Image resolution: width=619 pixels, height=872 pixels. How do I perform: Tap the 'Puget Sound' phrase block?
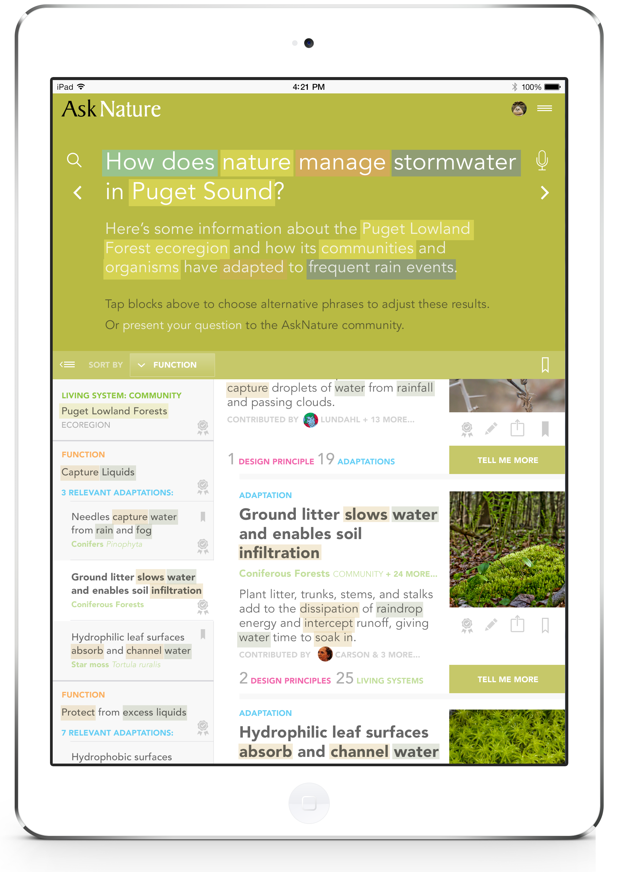(x=202, y=192)
